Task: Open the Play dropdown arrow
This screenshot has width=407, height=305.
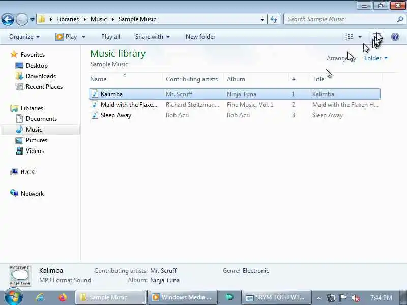Action: (x=83, y=37)
